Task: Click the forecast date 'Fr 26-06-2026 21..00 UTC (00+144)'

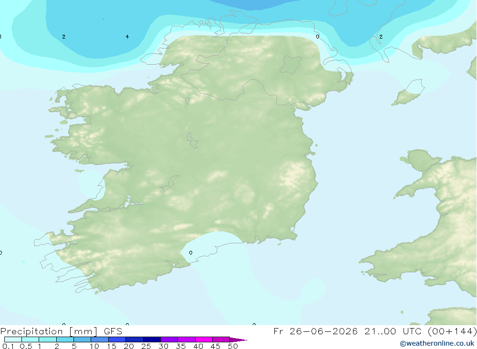Action: (375, 331)
